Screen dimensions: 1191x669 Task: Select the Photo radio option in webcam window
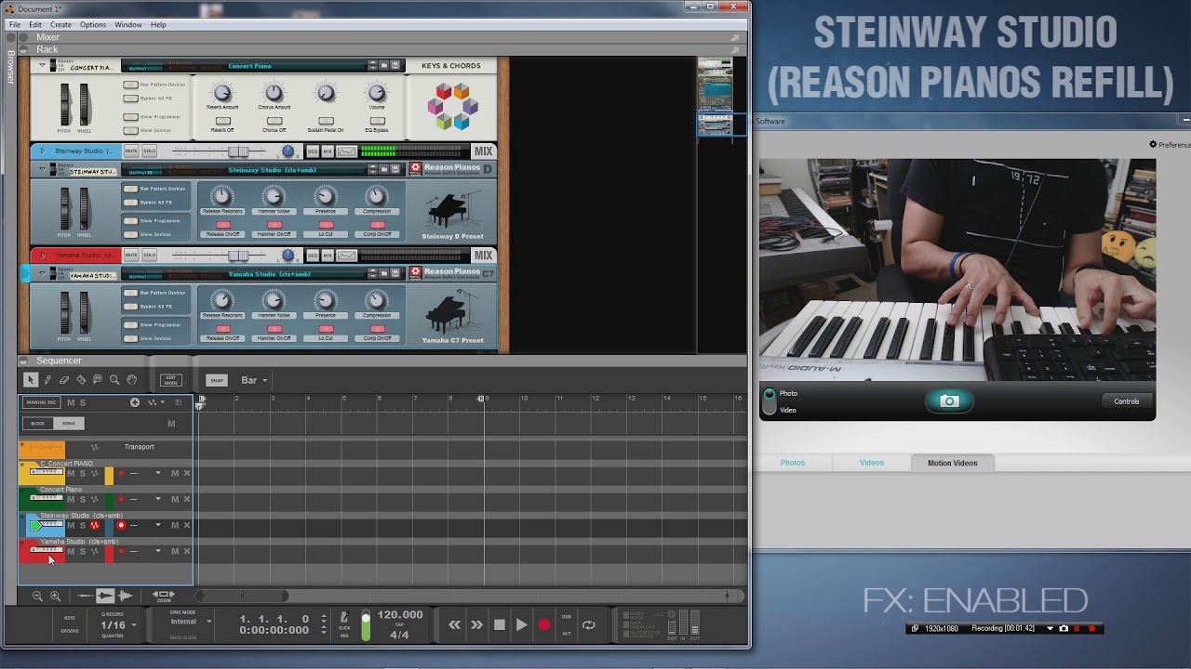point(769,394)
